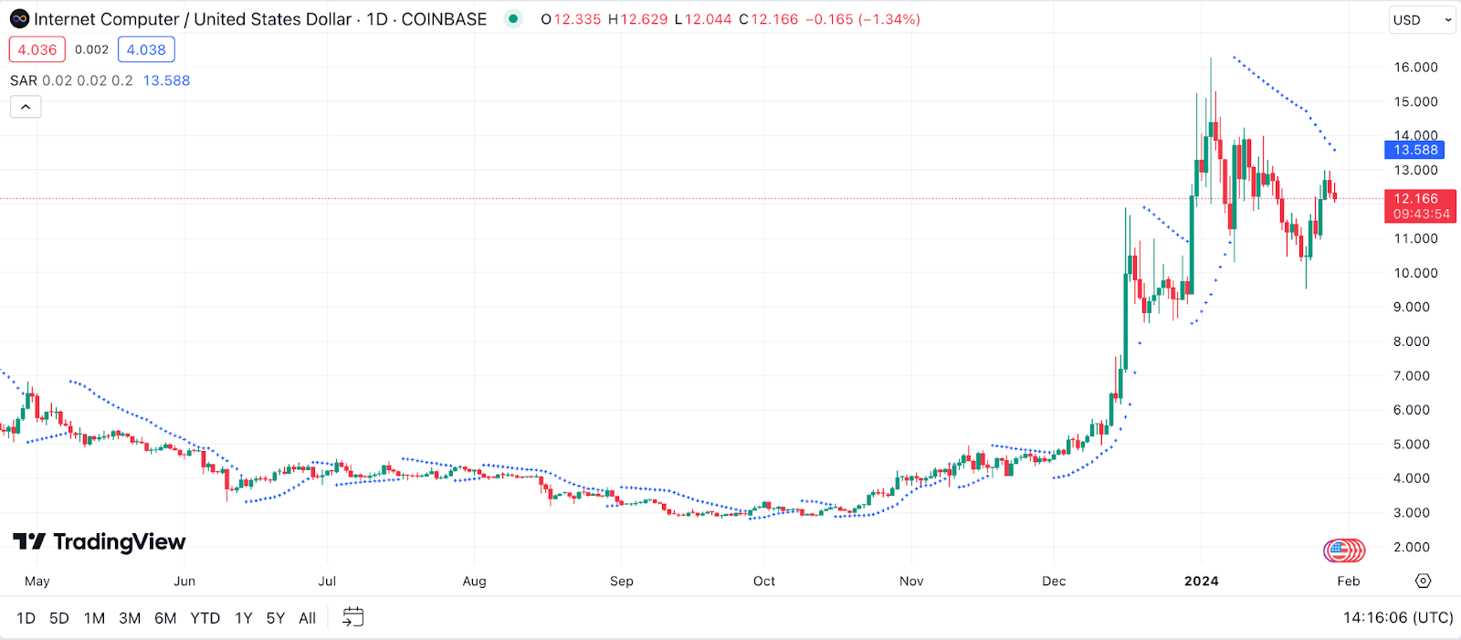Click the blue 13.588 price axis label
Viewport: 1461px width, 640px height.
pyautogui.click(x=1414, y=150)
